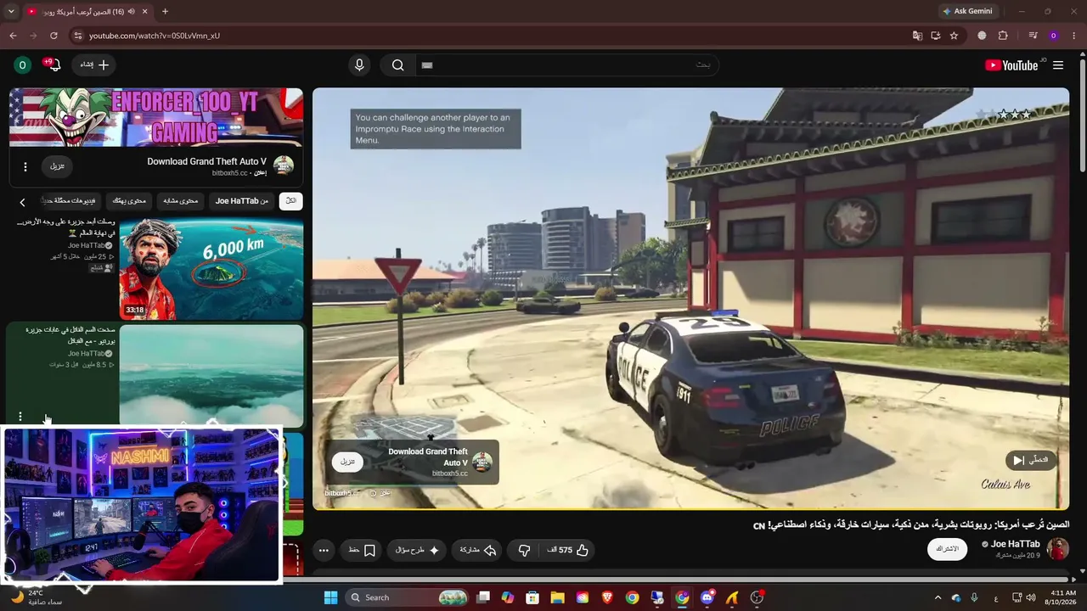Open Chrome media controls icon
This screenshot has height=611, width=1087.
(x=1033, y=36)
